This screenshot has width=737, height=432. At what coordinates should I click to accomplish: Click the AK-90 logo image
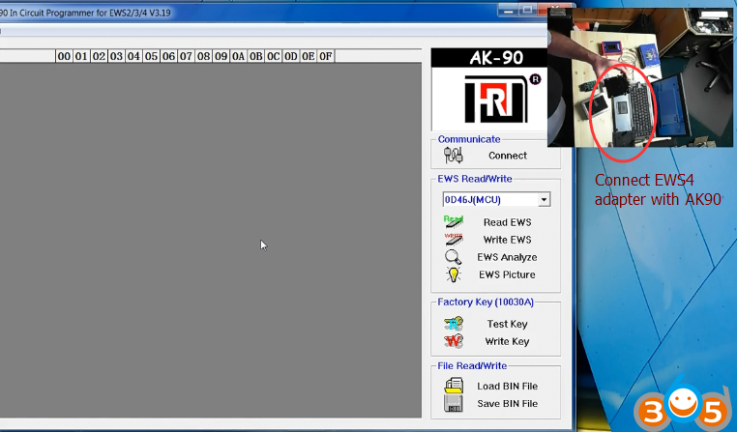[x=489, y=90]
